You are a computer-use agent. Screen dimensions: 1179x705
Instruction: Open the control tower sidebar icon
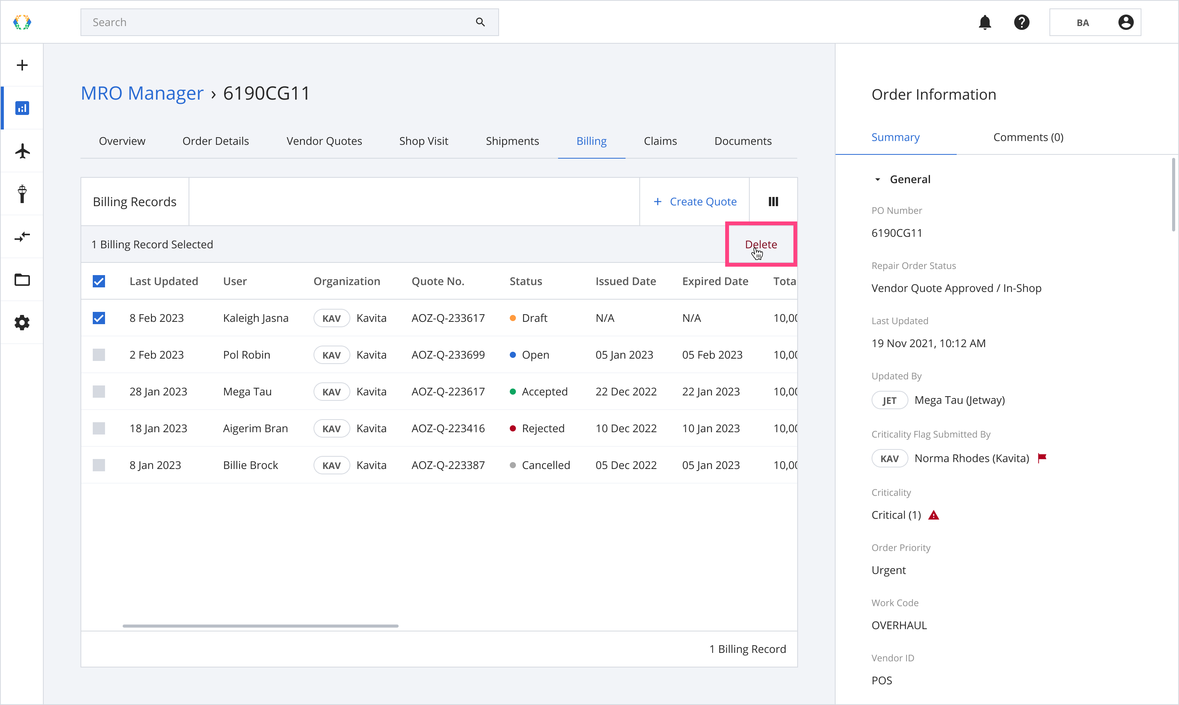point(22,194)
